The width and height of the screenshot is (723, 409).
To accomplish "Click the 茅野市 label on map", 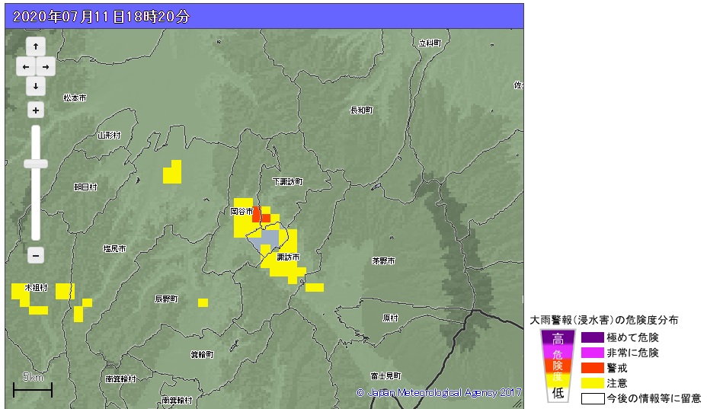I will (x=383, y=261).
